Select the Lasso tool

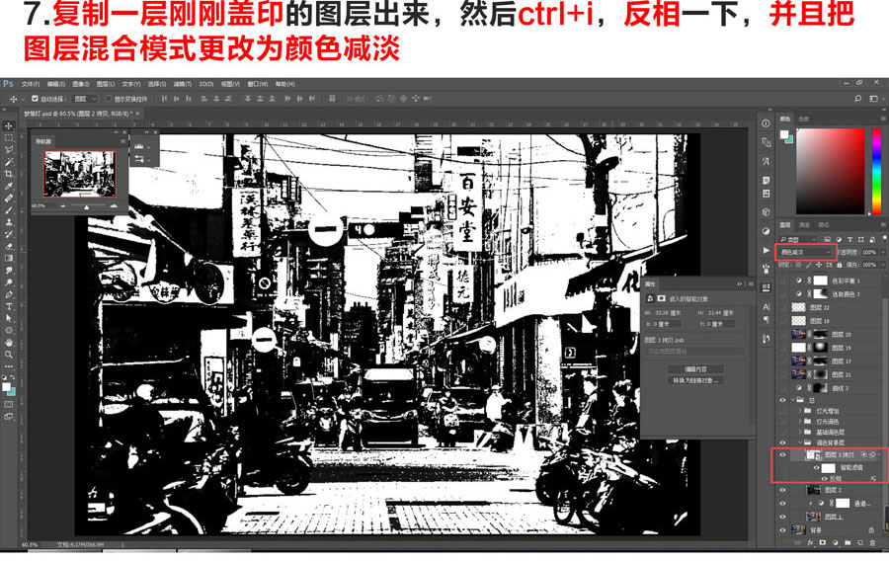[9, 149]
